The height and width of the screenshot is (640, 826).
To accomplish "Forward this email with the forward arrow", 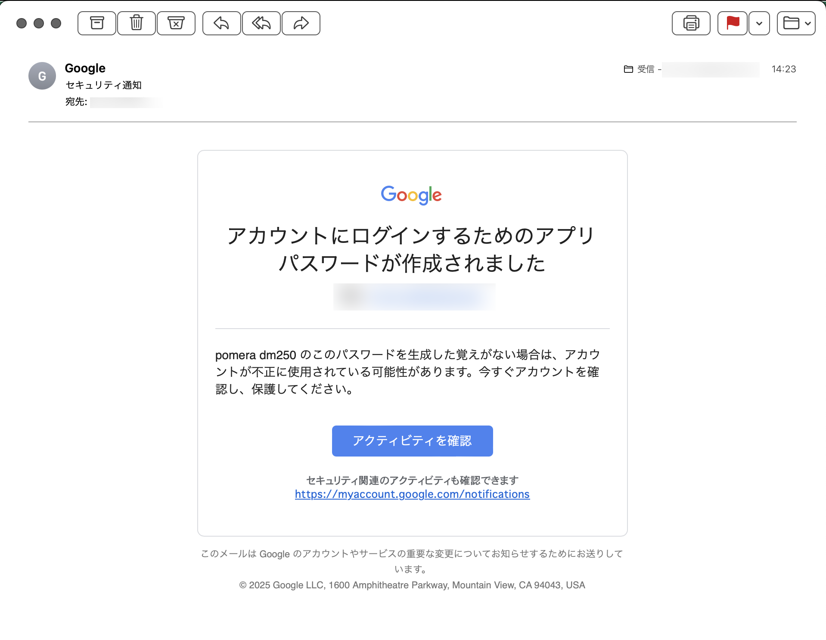I will point(301,23).
